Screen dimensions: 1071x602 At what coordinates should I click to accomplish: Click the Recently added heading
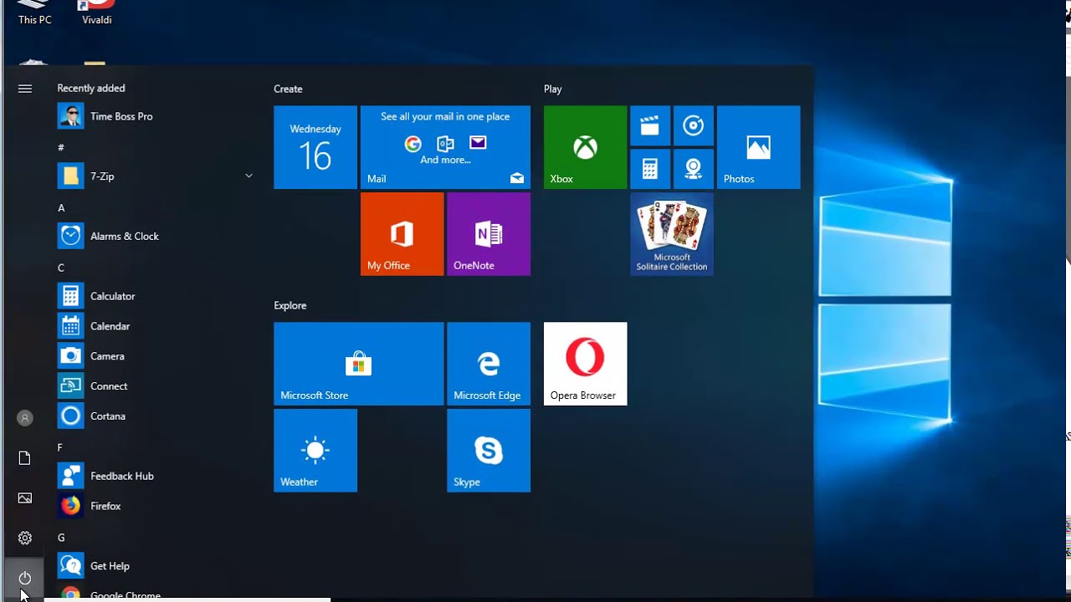[x=91, y=89]
